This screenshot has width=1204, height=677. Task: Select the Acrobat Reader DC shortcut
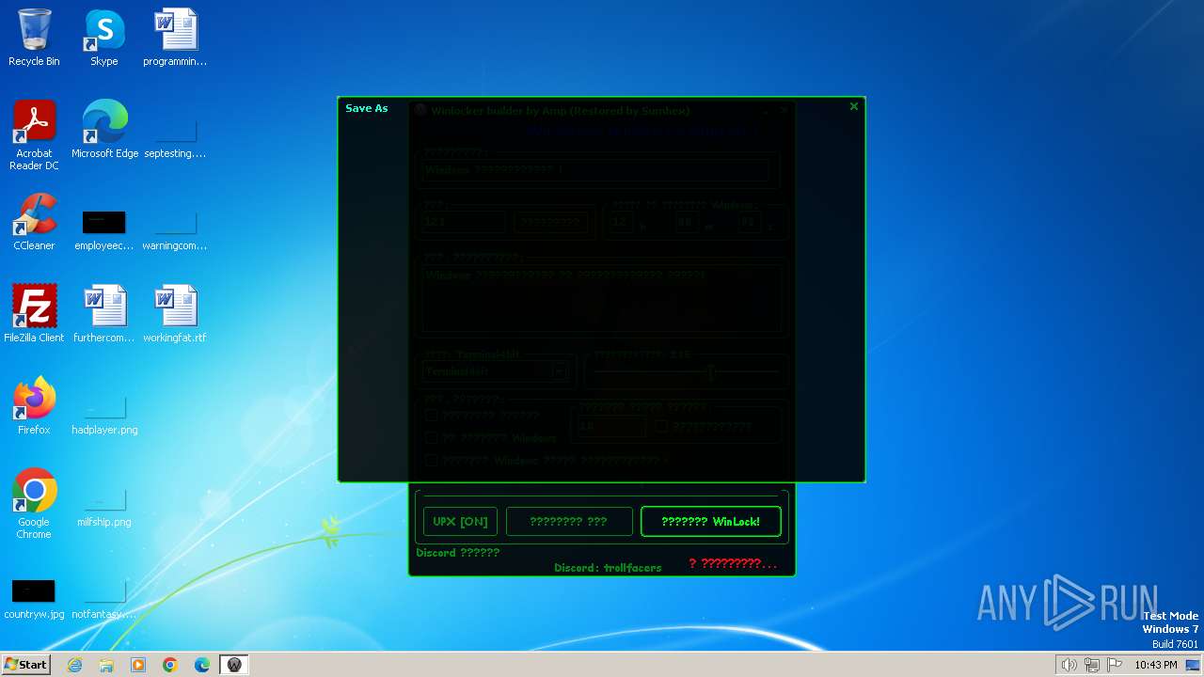(x=34, y=136)
